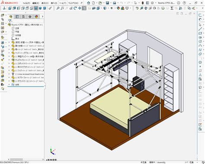The image size is (205, 164).
Task: Switch to the ConfigurationManager tab
Action: point(23,16)
